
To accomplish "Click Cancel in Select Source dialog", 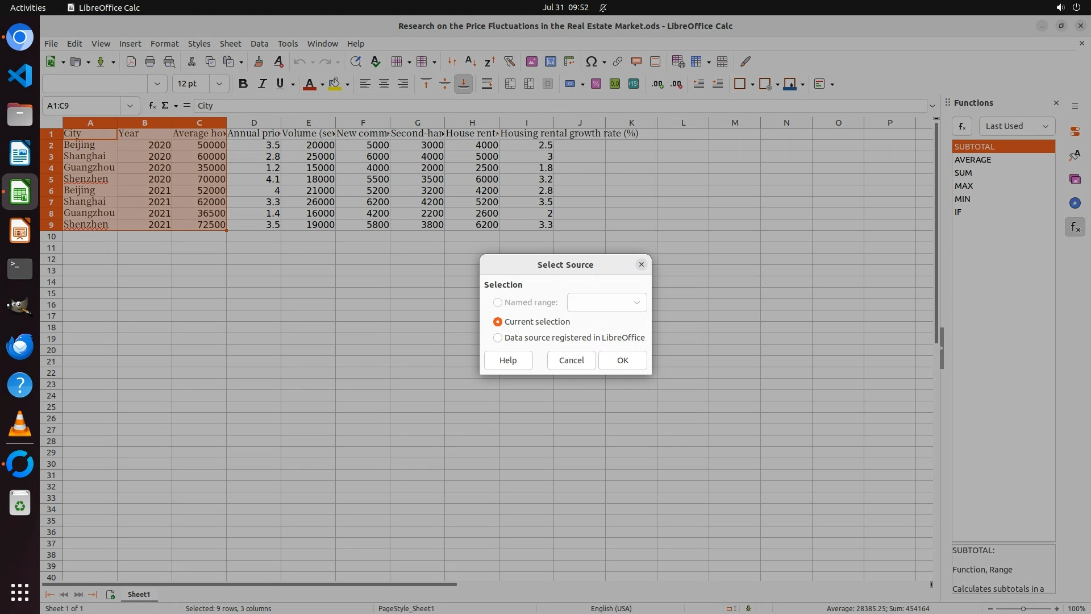I will [571, 360].
